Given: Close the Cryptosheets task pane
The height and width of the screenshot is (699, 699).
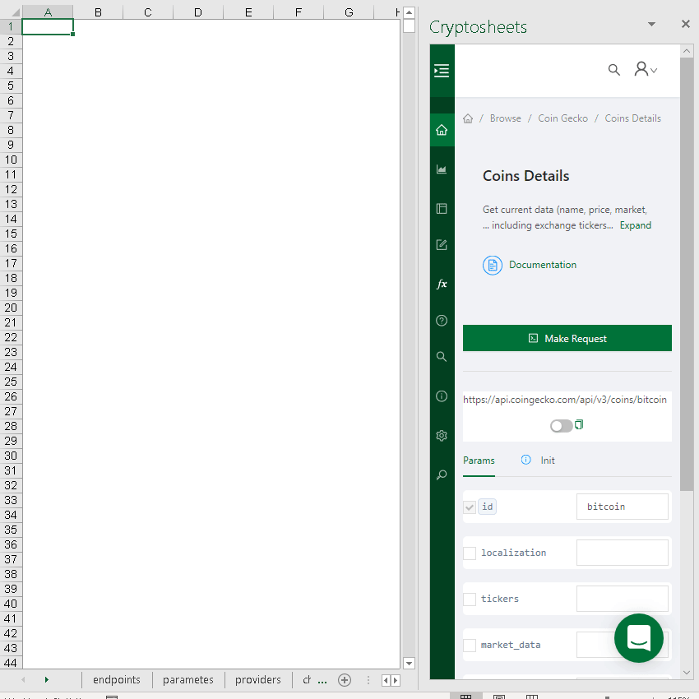Looking at the screenshot, I should (x=686, y=24).
